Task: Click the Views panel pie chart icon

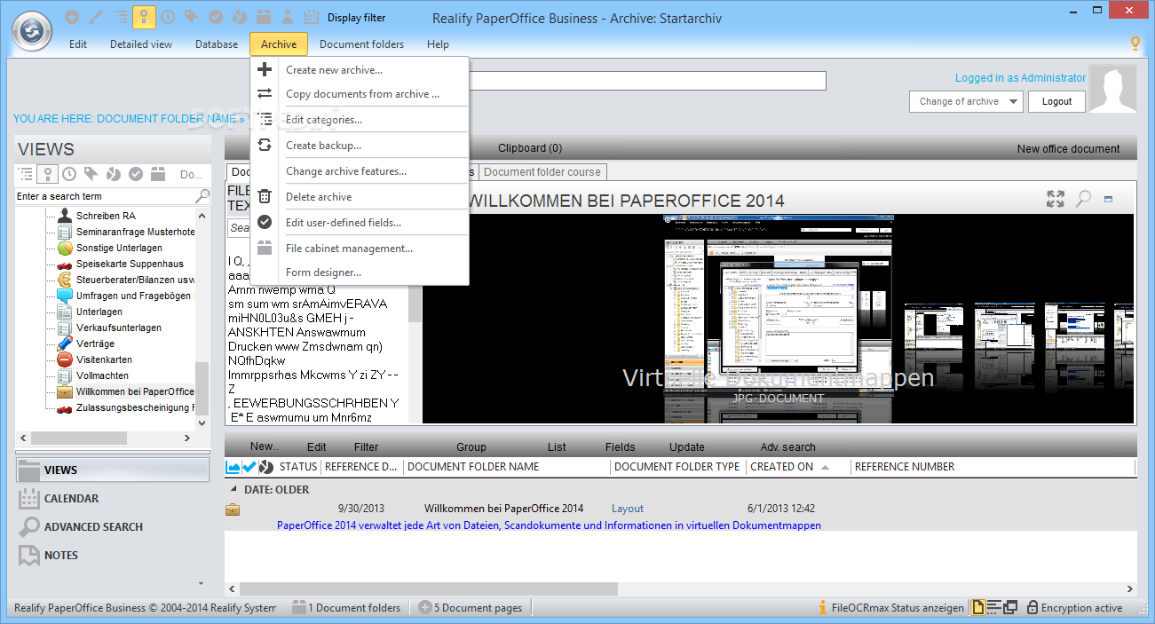Action: 114,174
